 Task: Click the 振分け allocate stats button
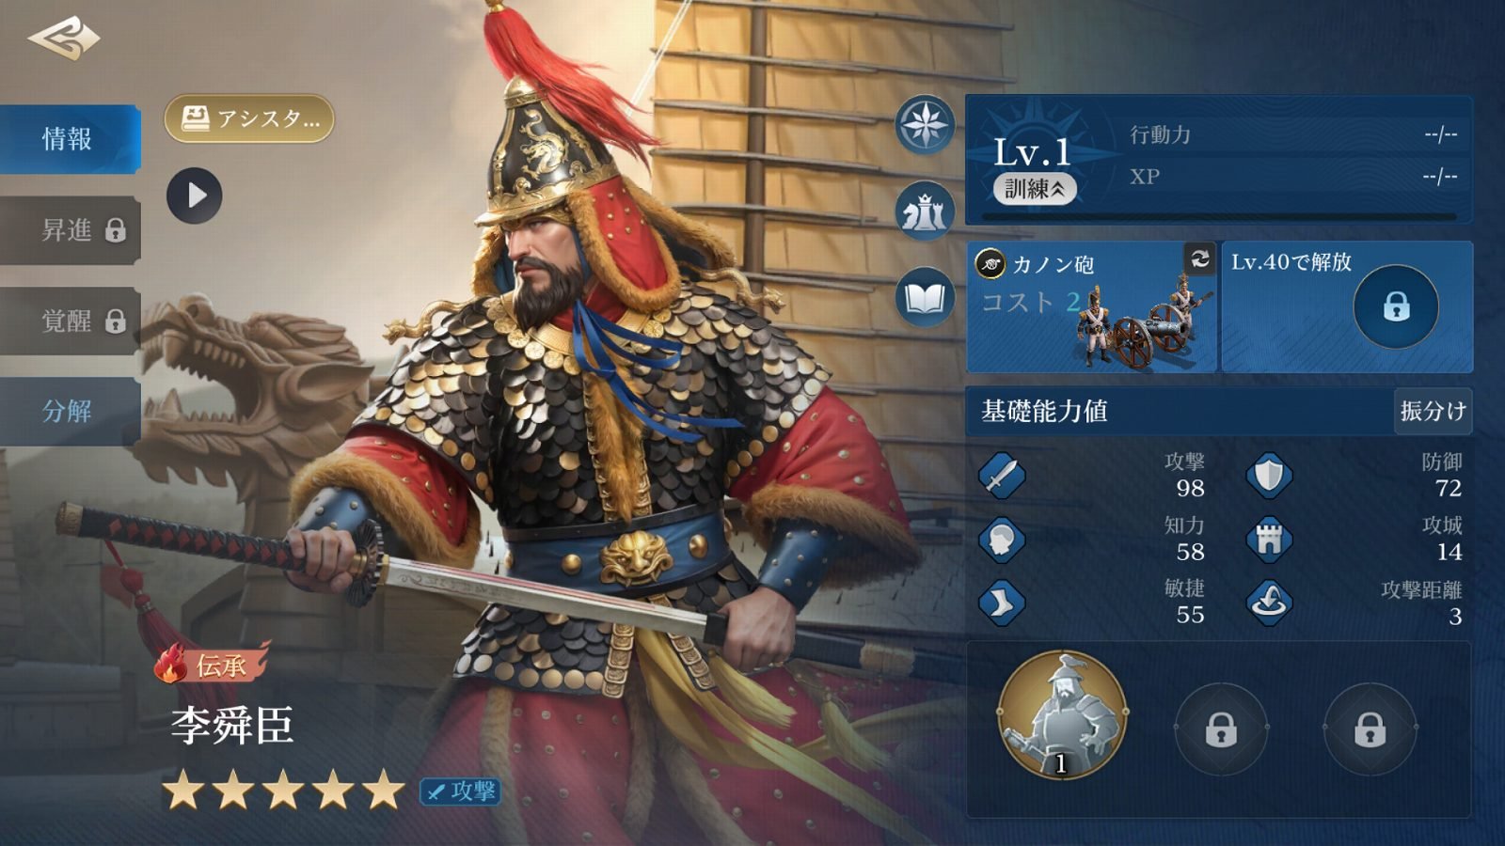point(1433,411)
